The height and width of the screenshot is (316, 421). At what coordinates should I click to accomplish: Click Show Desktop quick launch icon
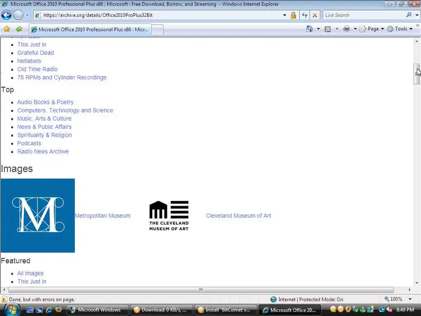30,310
